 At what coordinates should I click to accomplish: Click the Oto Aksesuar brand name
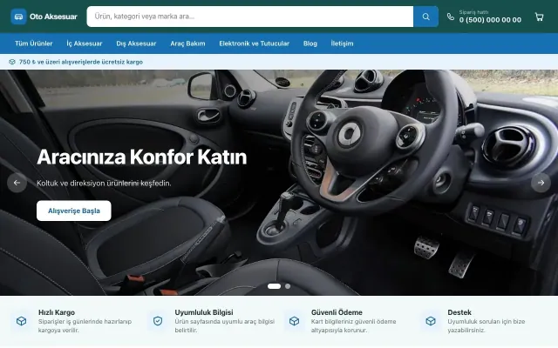pyautogui.click(x=53, y=17)
